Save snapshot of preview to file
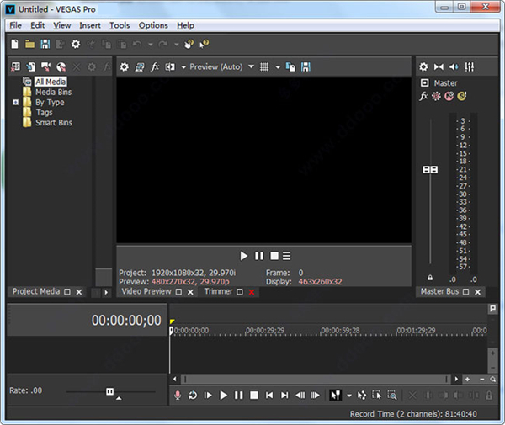 [x=306, y=66]
